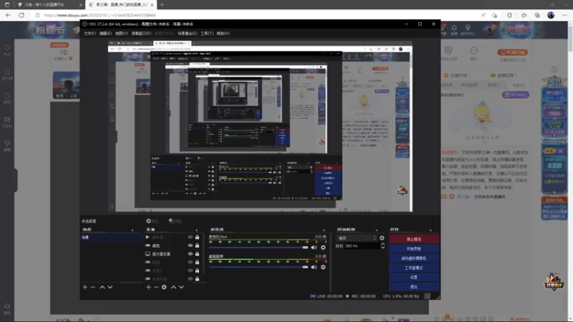Move the selected source up

(x=173, y=288)
